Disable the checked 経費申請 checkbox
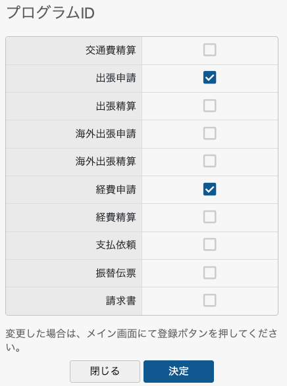The image size is (287, 386). 209,189
